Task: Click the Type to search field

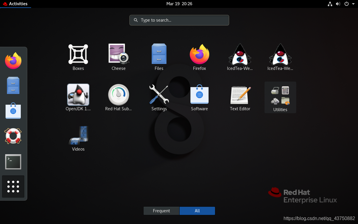Action: pyautogui.click(x=179, y=20)
